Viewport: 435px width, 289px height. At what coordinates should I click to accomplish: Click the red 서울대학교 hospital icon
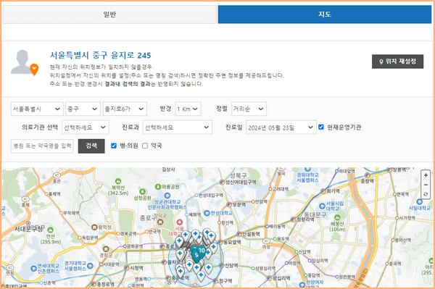pos(180,222)
